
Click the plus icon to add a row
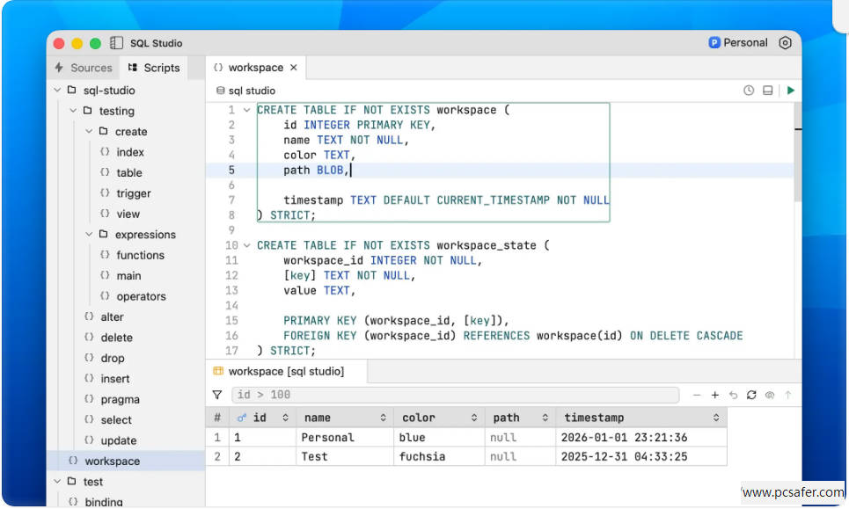[x=715, y=396]
